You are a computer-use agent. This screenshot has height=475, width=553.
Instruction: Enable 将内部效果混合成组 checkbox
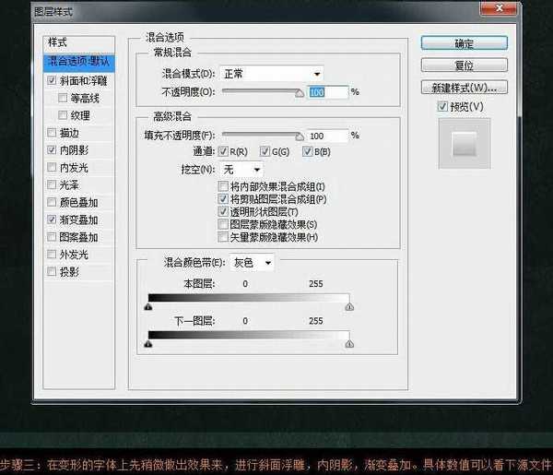point(223,186)
